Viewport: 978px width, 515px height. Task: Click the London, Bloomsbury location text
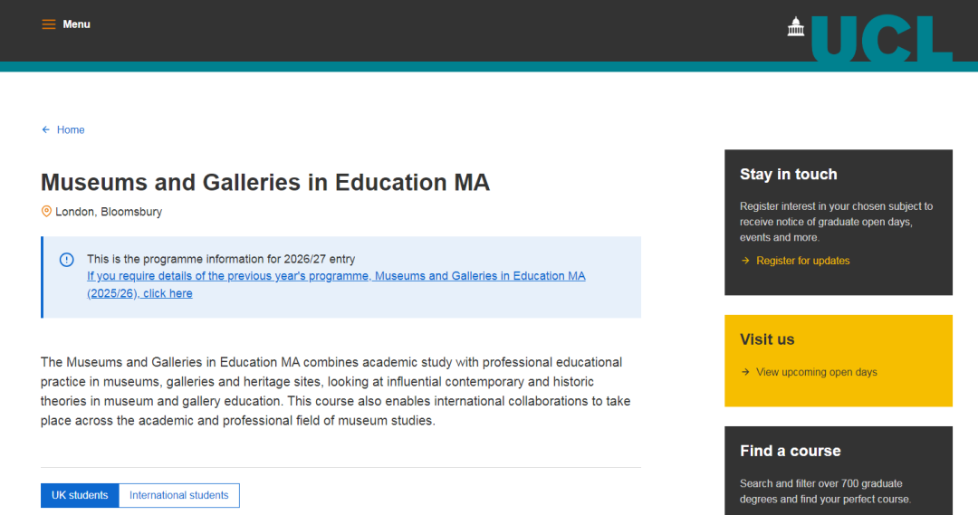tap(109, 212)
